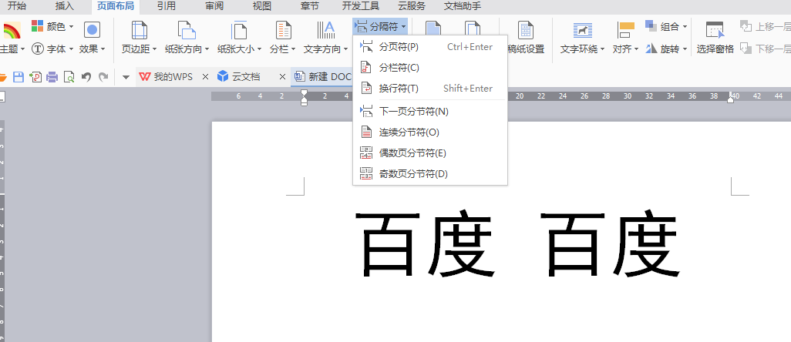This screenshot has height=342, width=791.
Task: Click the first 百度 text in document
Action: point(425,244)
